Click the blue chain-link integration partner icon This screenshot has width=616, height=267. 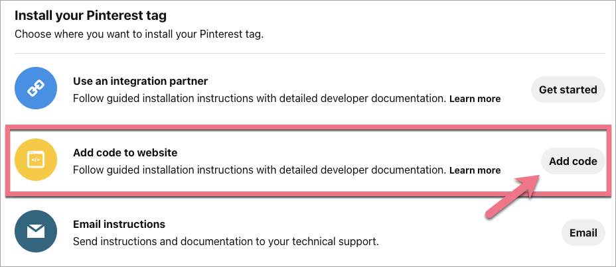[x=35, y=89]
